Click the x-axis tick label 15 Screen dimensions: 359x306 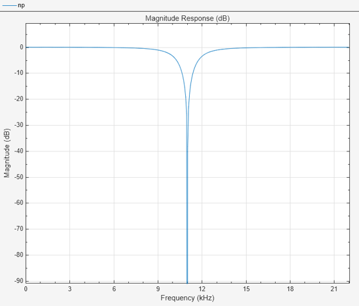click(x=246, y=289)
